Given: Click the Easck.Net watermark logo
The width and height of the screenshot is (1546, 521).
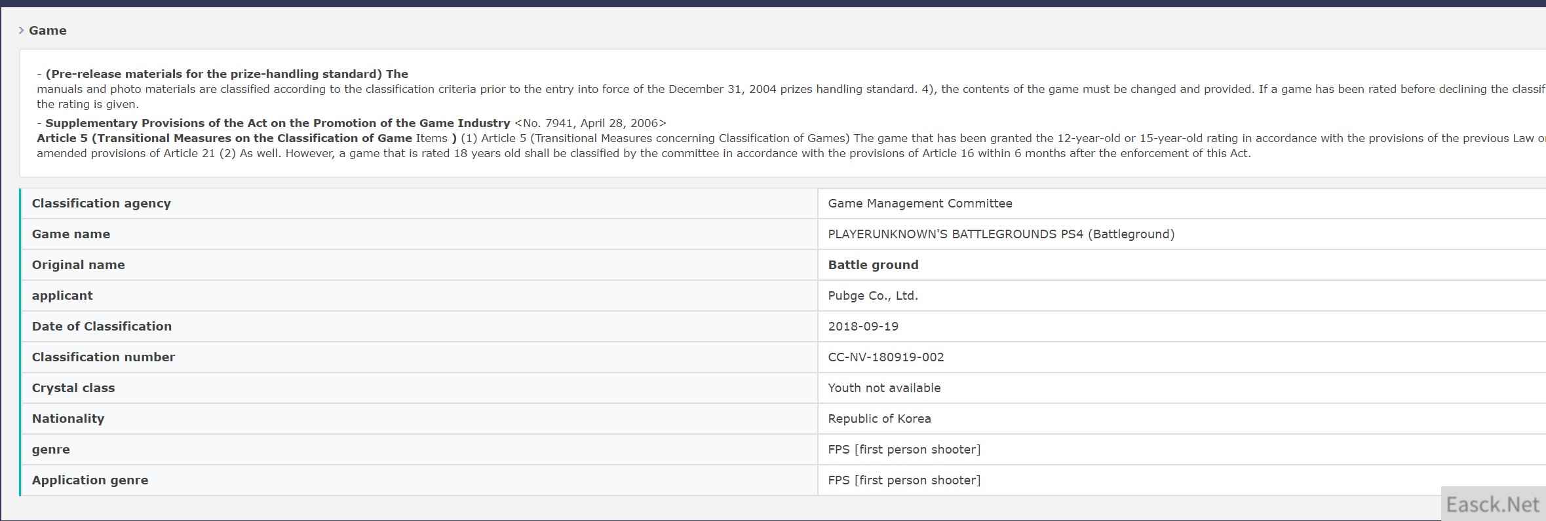Looking at the screenshot, I should click(x=1492, y=505).
